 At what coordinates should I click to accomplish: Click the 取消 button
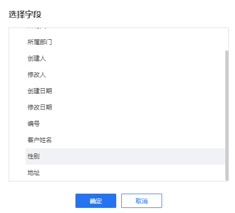point(142,201)
